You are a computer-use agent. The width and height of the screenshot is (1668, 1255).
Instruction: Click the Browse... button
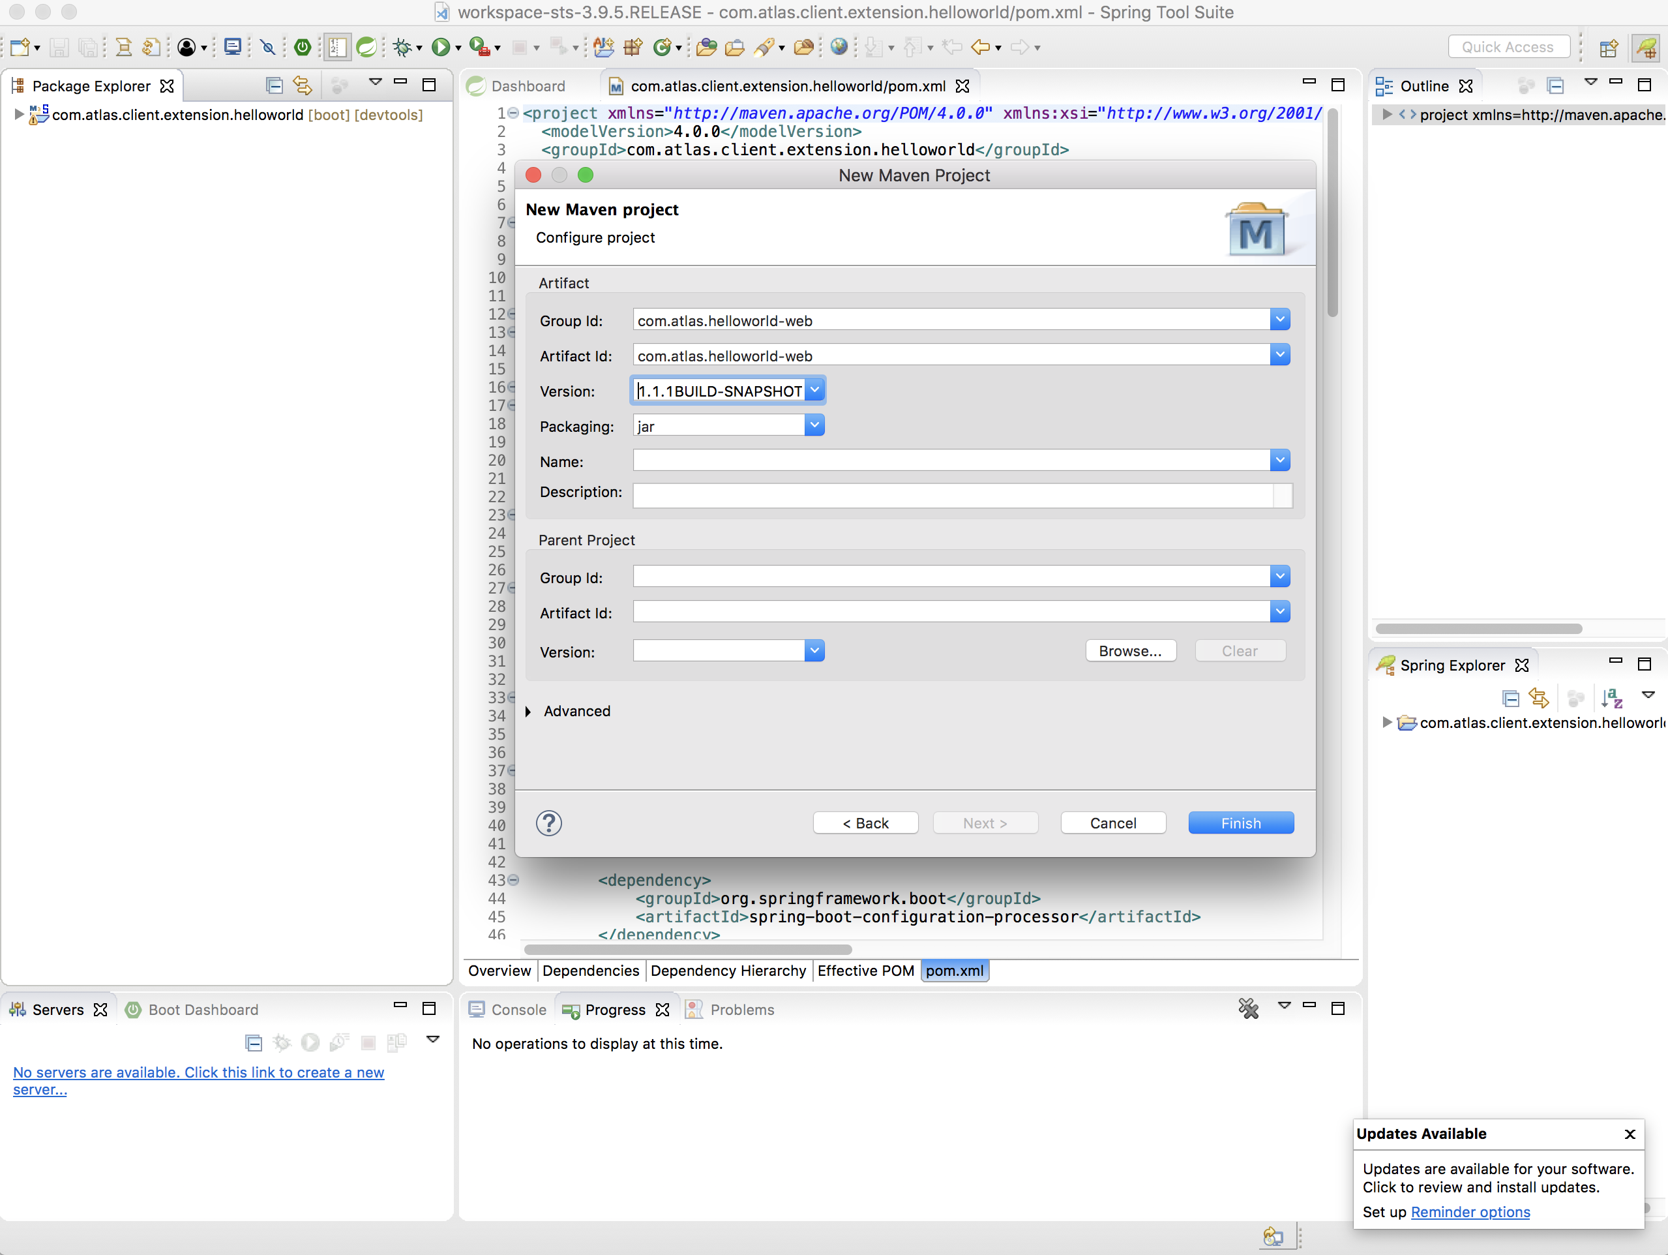[1130, 651]
